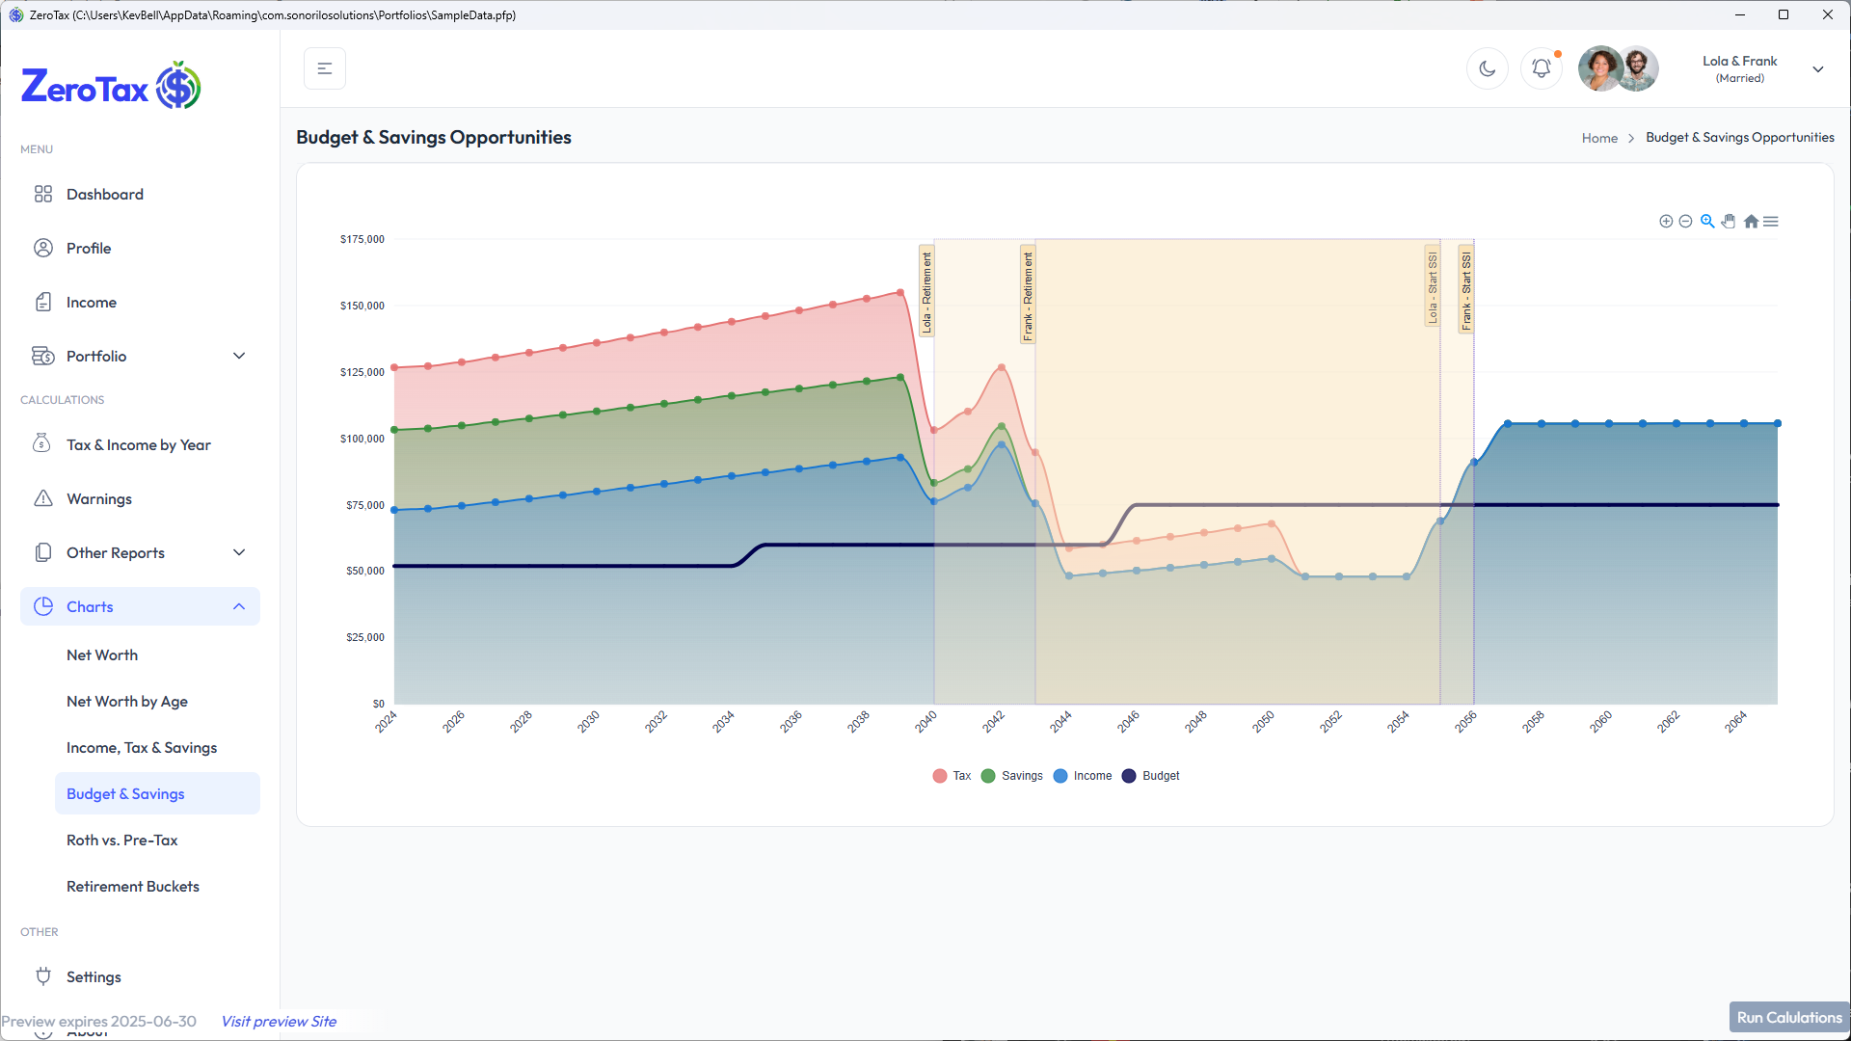The height and width of the screenshot is (1041, 1851).
Task: Click the Run Calculations button
Action: click(1788, 1017)
